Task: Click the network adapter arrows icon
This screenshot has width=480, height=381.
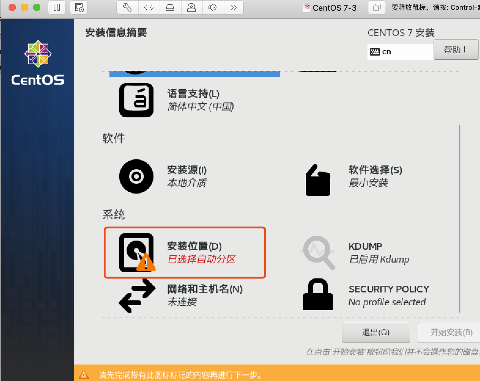Action: tap(149, 7)
